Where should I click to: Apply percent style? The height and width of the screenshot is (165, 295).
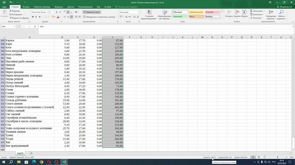pyautogui.click(x=126, y=17)
